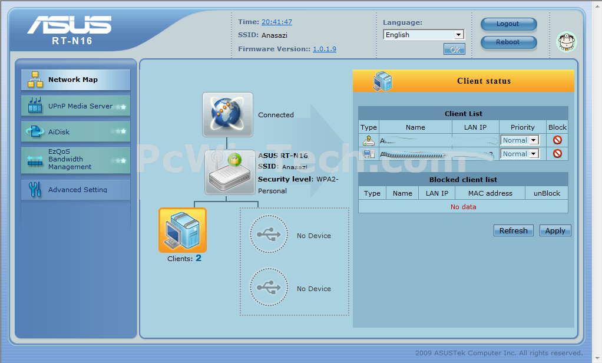Click the EzQoS bandwidth icon
Viewport: 602px width, 363px height.
pos(35,161)
